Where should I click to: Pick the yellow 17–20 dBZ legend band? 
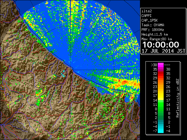pyautogui.click(x=161, y=96)
